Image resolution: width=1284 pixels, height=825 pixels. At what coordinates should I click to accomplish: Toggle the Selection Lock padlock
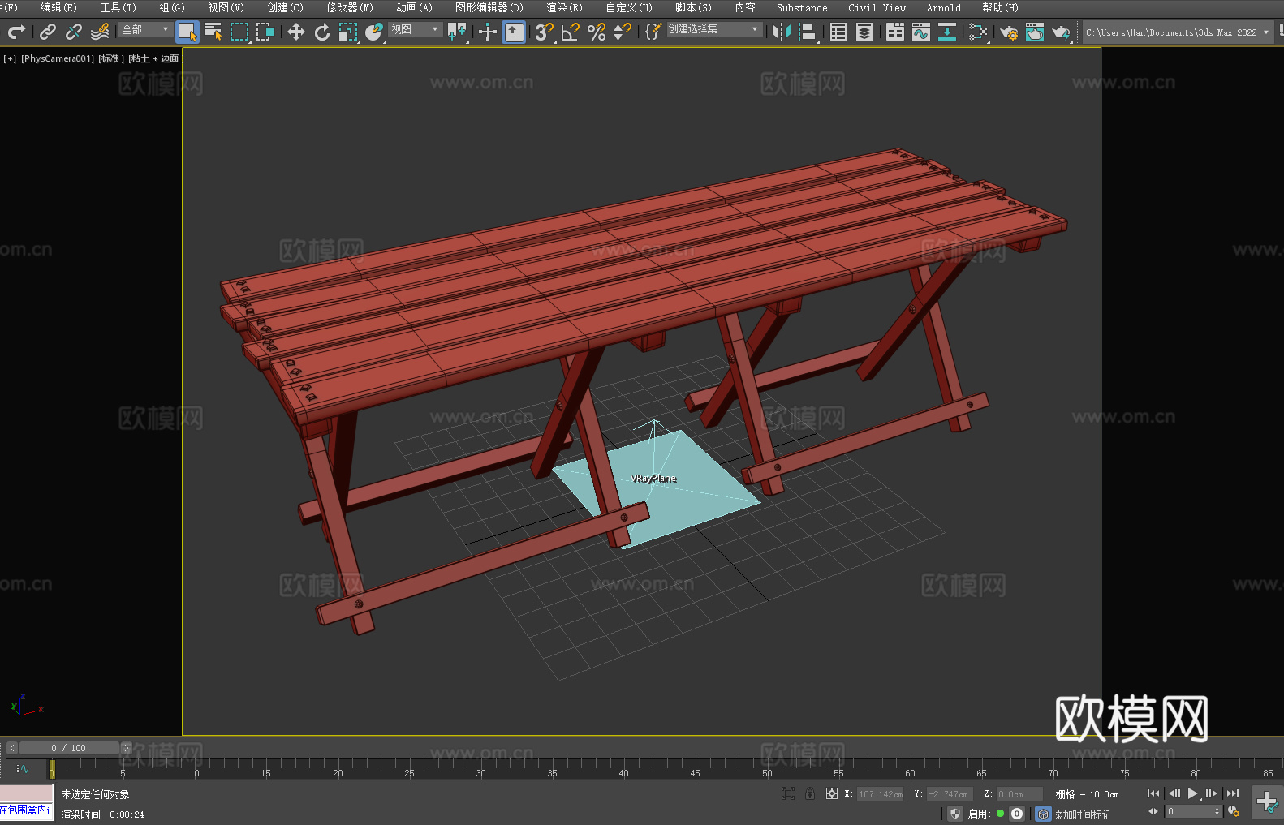point(810,793)
